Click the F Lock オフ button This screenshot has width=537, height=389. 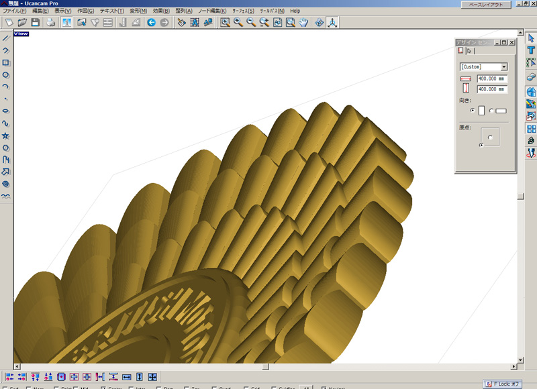503,384
